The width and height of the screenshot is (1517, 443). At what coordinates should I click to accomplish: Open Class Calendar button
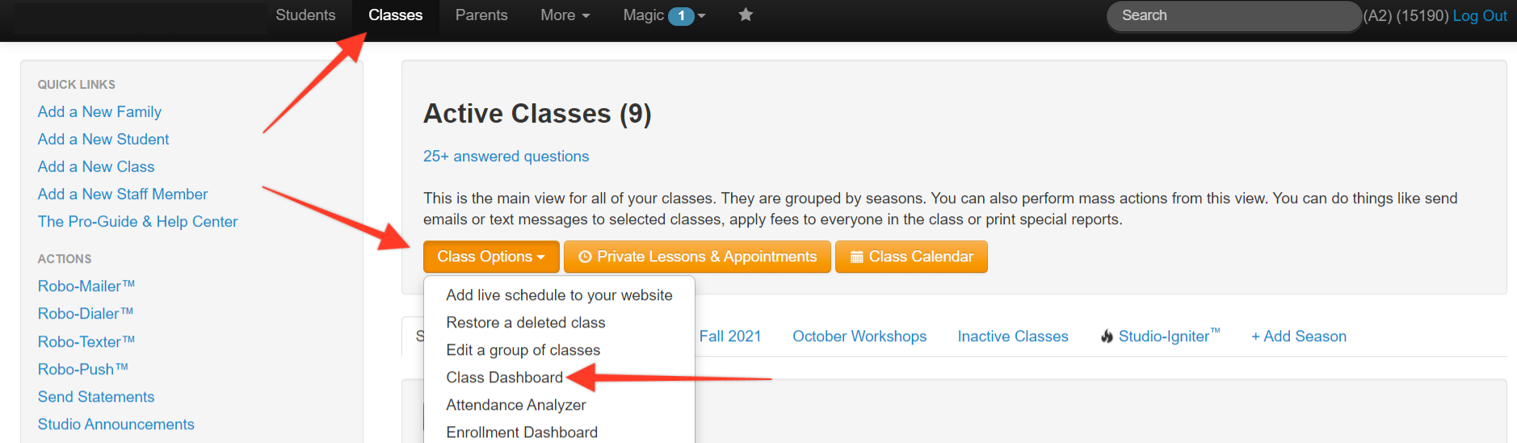point(911,257)
